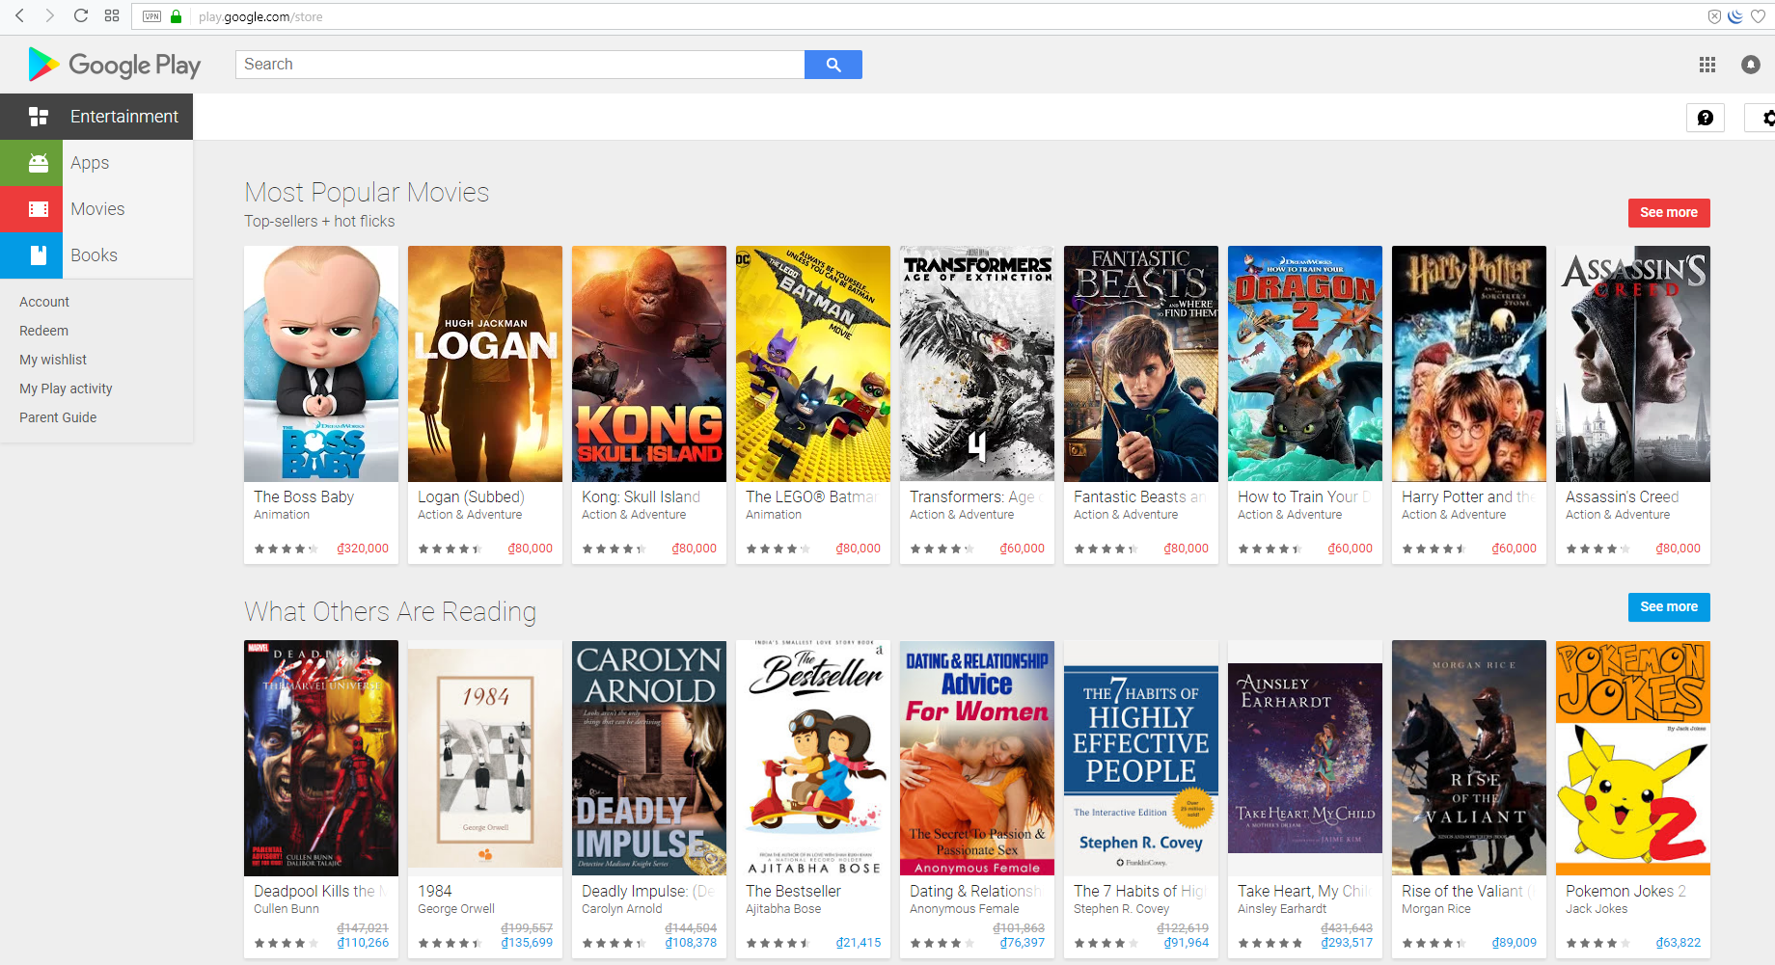The image size is (1775, 965).
Task: Click the What Others Are Reading heading
Action: [x=391, y=612]
